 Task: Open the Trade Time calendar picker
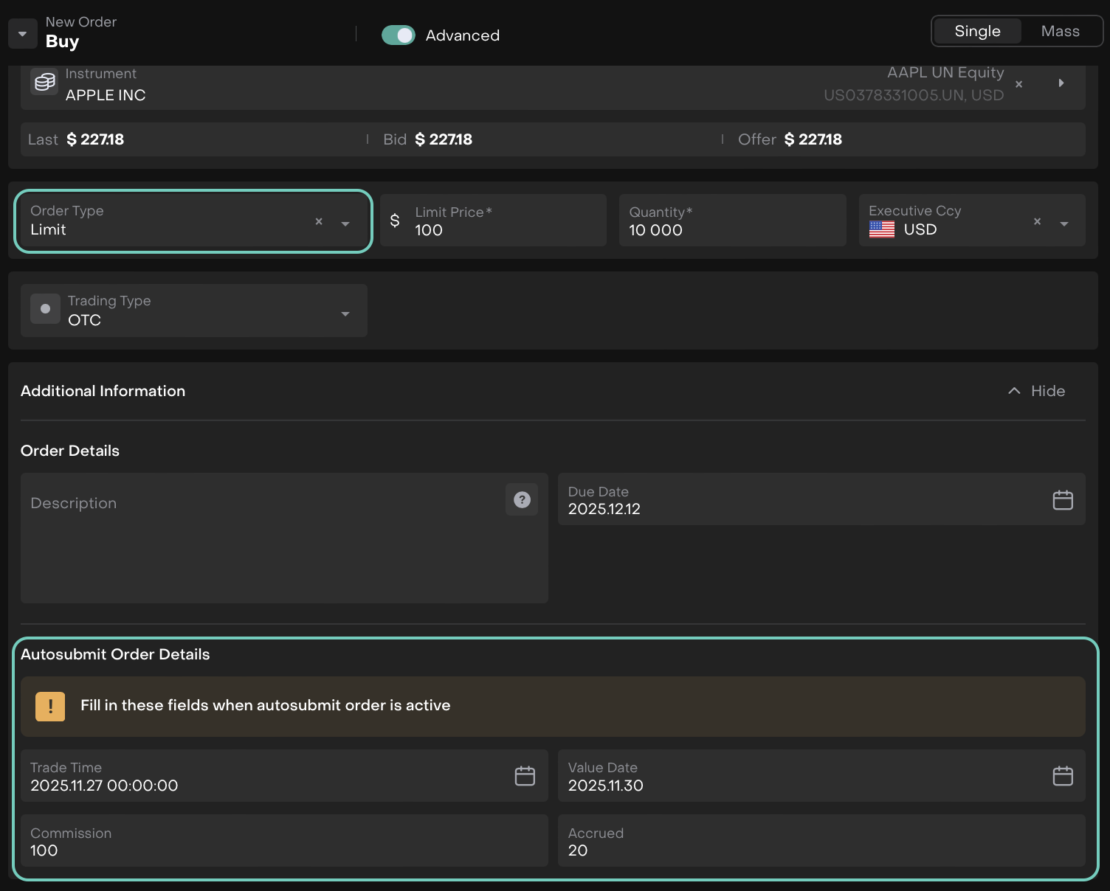pyautogui.click(x=525, y=776)
